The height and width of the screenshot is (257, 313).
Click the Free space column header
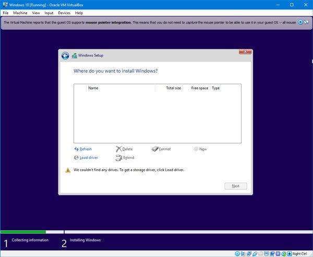pos(196,88)
